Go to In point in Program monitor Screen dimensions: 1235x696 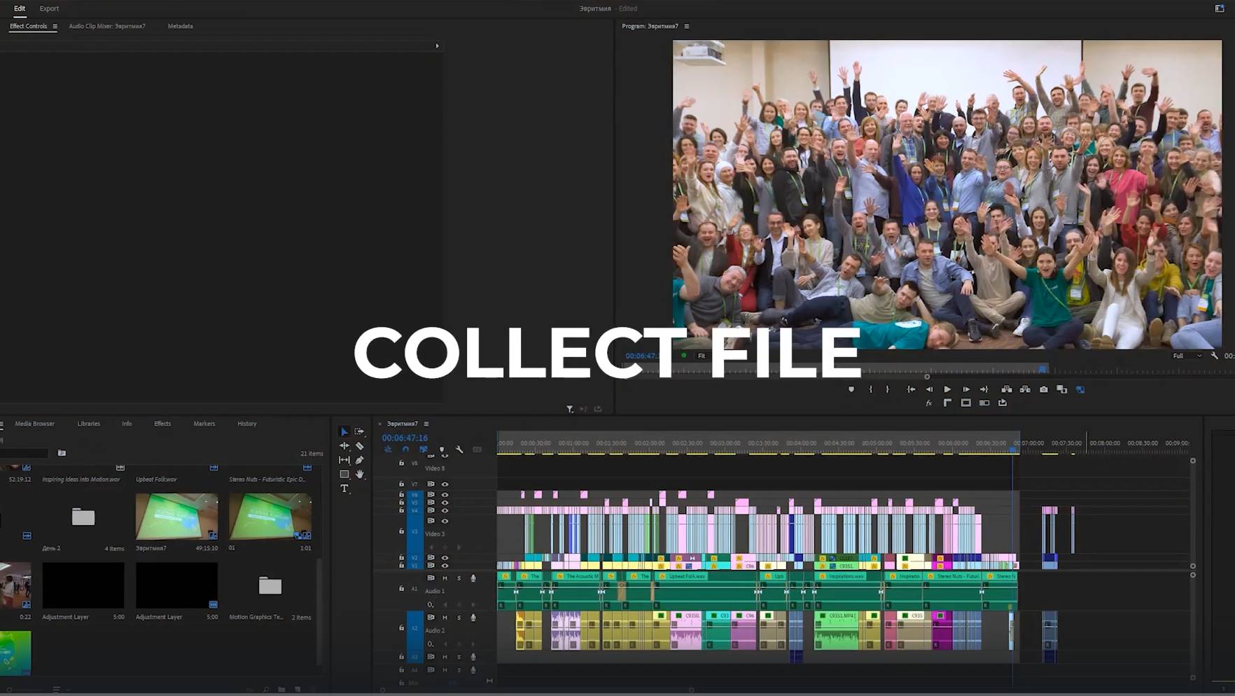pos(911,389)
